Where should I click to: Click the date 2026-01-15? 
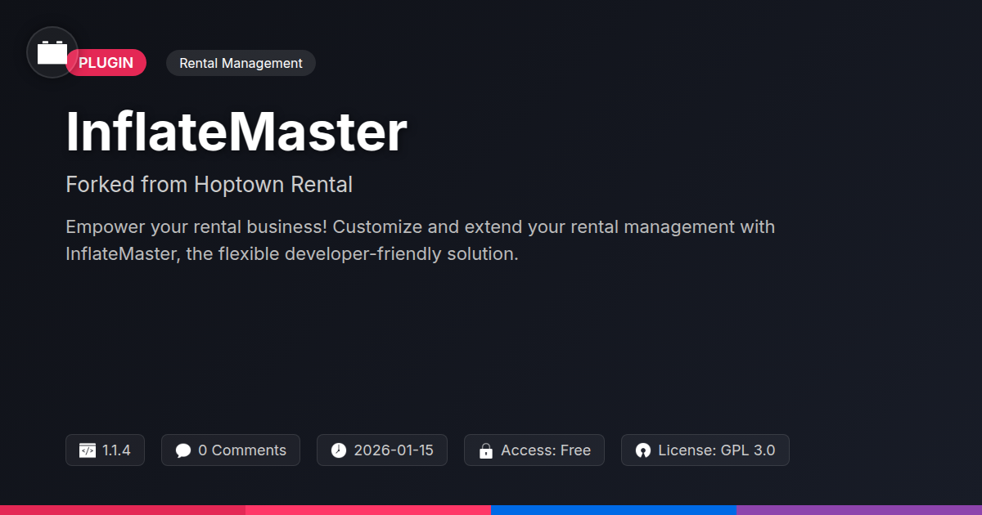394,450
